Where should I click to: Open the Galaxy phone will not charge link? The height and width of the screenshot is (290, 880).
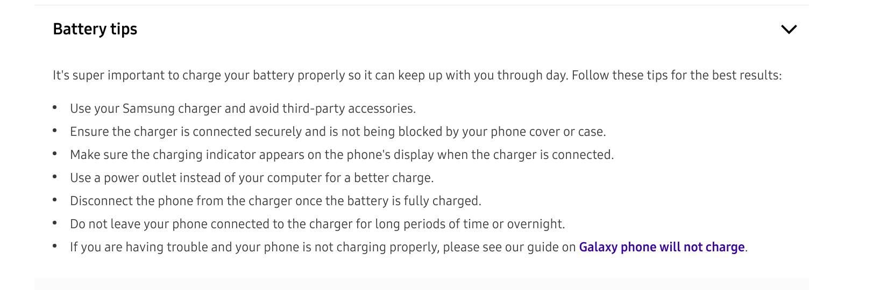pos(662,247)
